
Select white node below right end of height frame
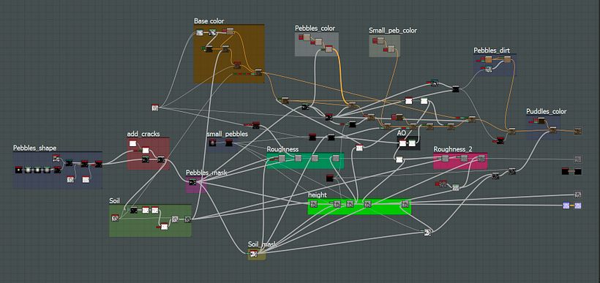click(x=428, y=232)
